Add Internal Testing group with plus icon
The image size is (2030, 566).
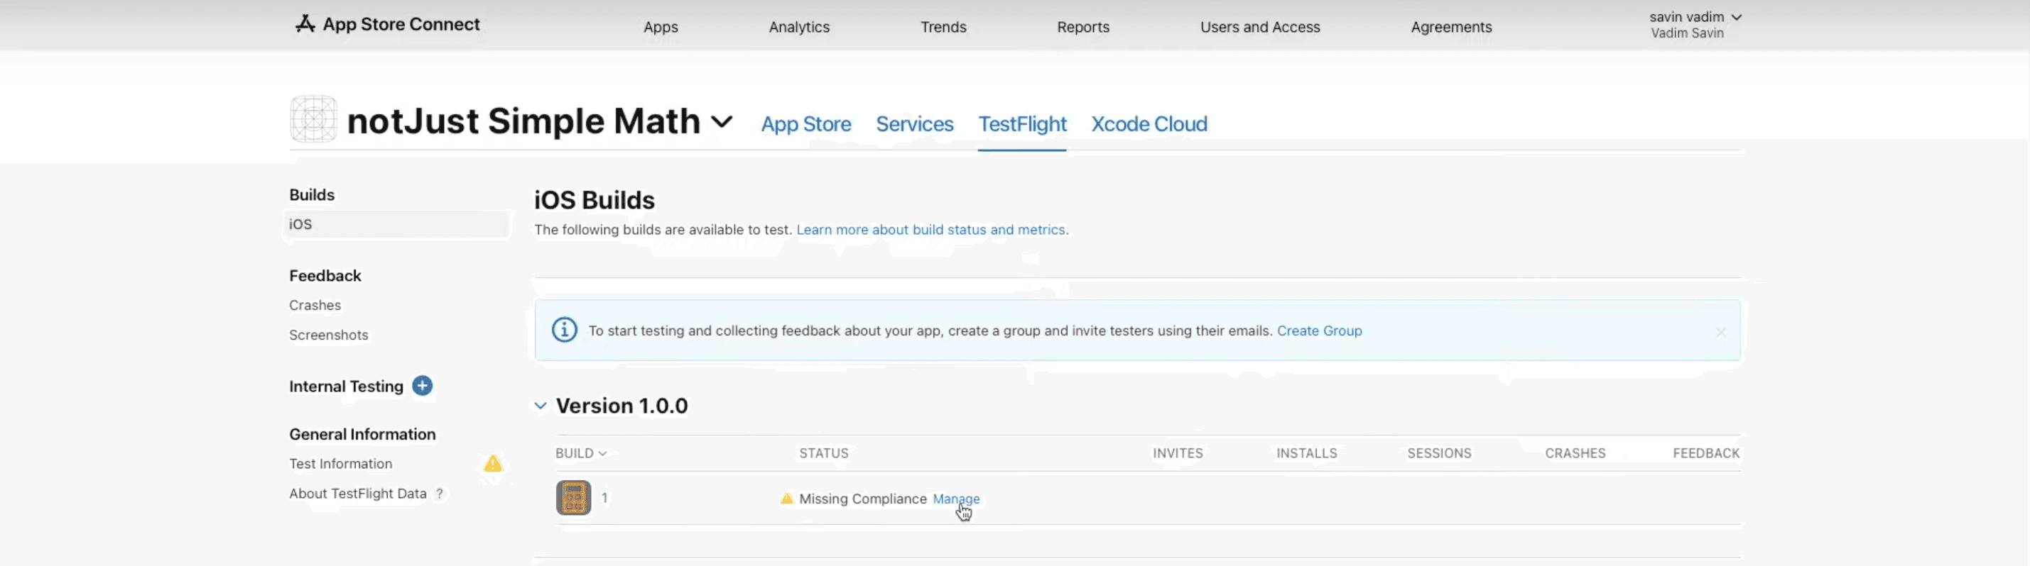(x=423, y=386)
